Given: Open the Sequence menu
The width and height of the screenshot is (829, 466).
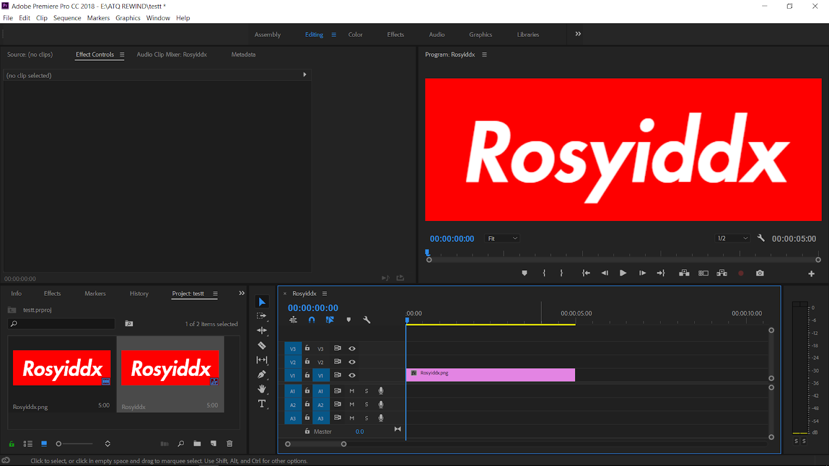Looking at the screenshot, I should (67, 18).
